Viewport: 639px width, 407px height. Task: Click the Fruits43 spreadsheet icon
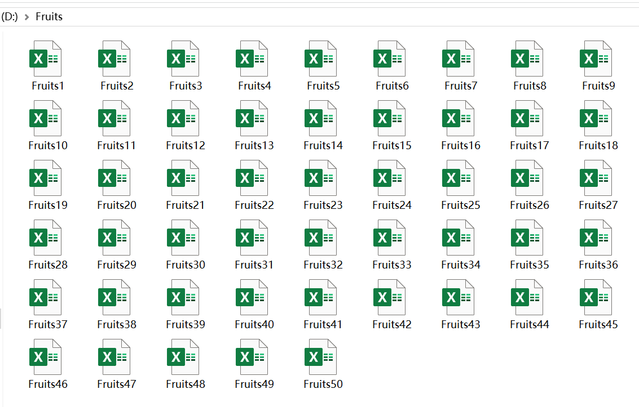pyautogui.click(x=459, y=298)
